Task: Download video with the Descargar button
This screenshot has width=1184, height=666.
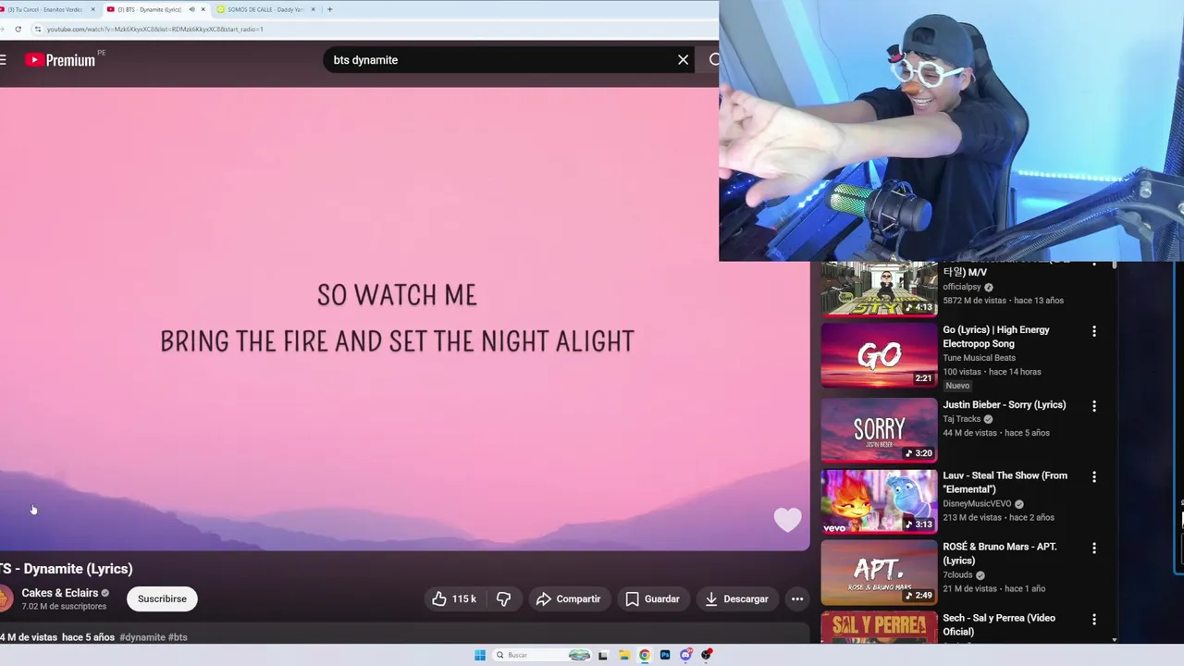Action: coord(737,599)
